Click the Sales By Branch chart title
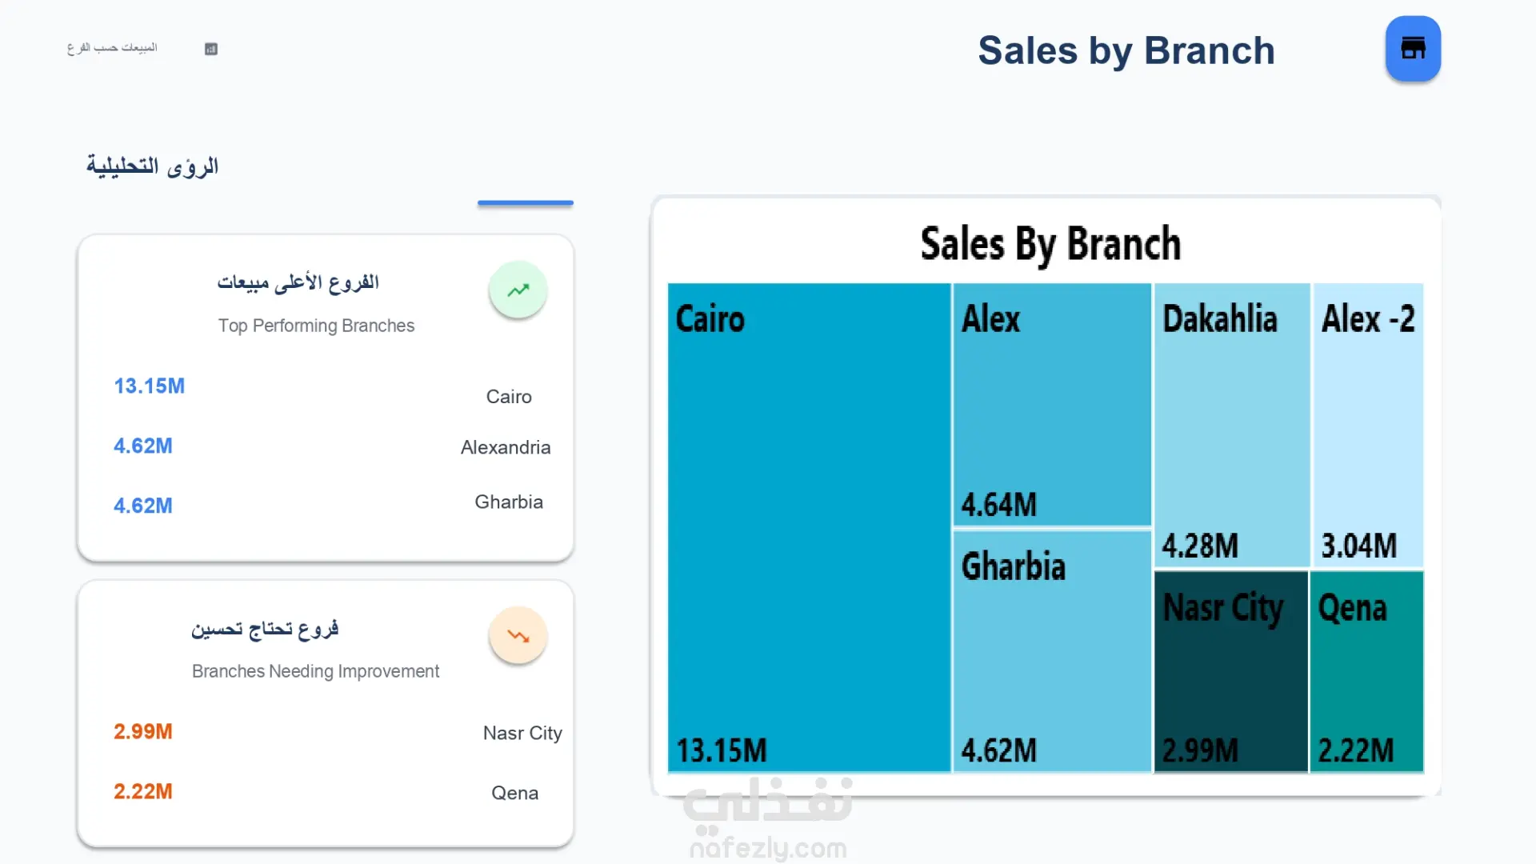1536x864 pixels. 1050,244
